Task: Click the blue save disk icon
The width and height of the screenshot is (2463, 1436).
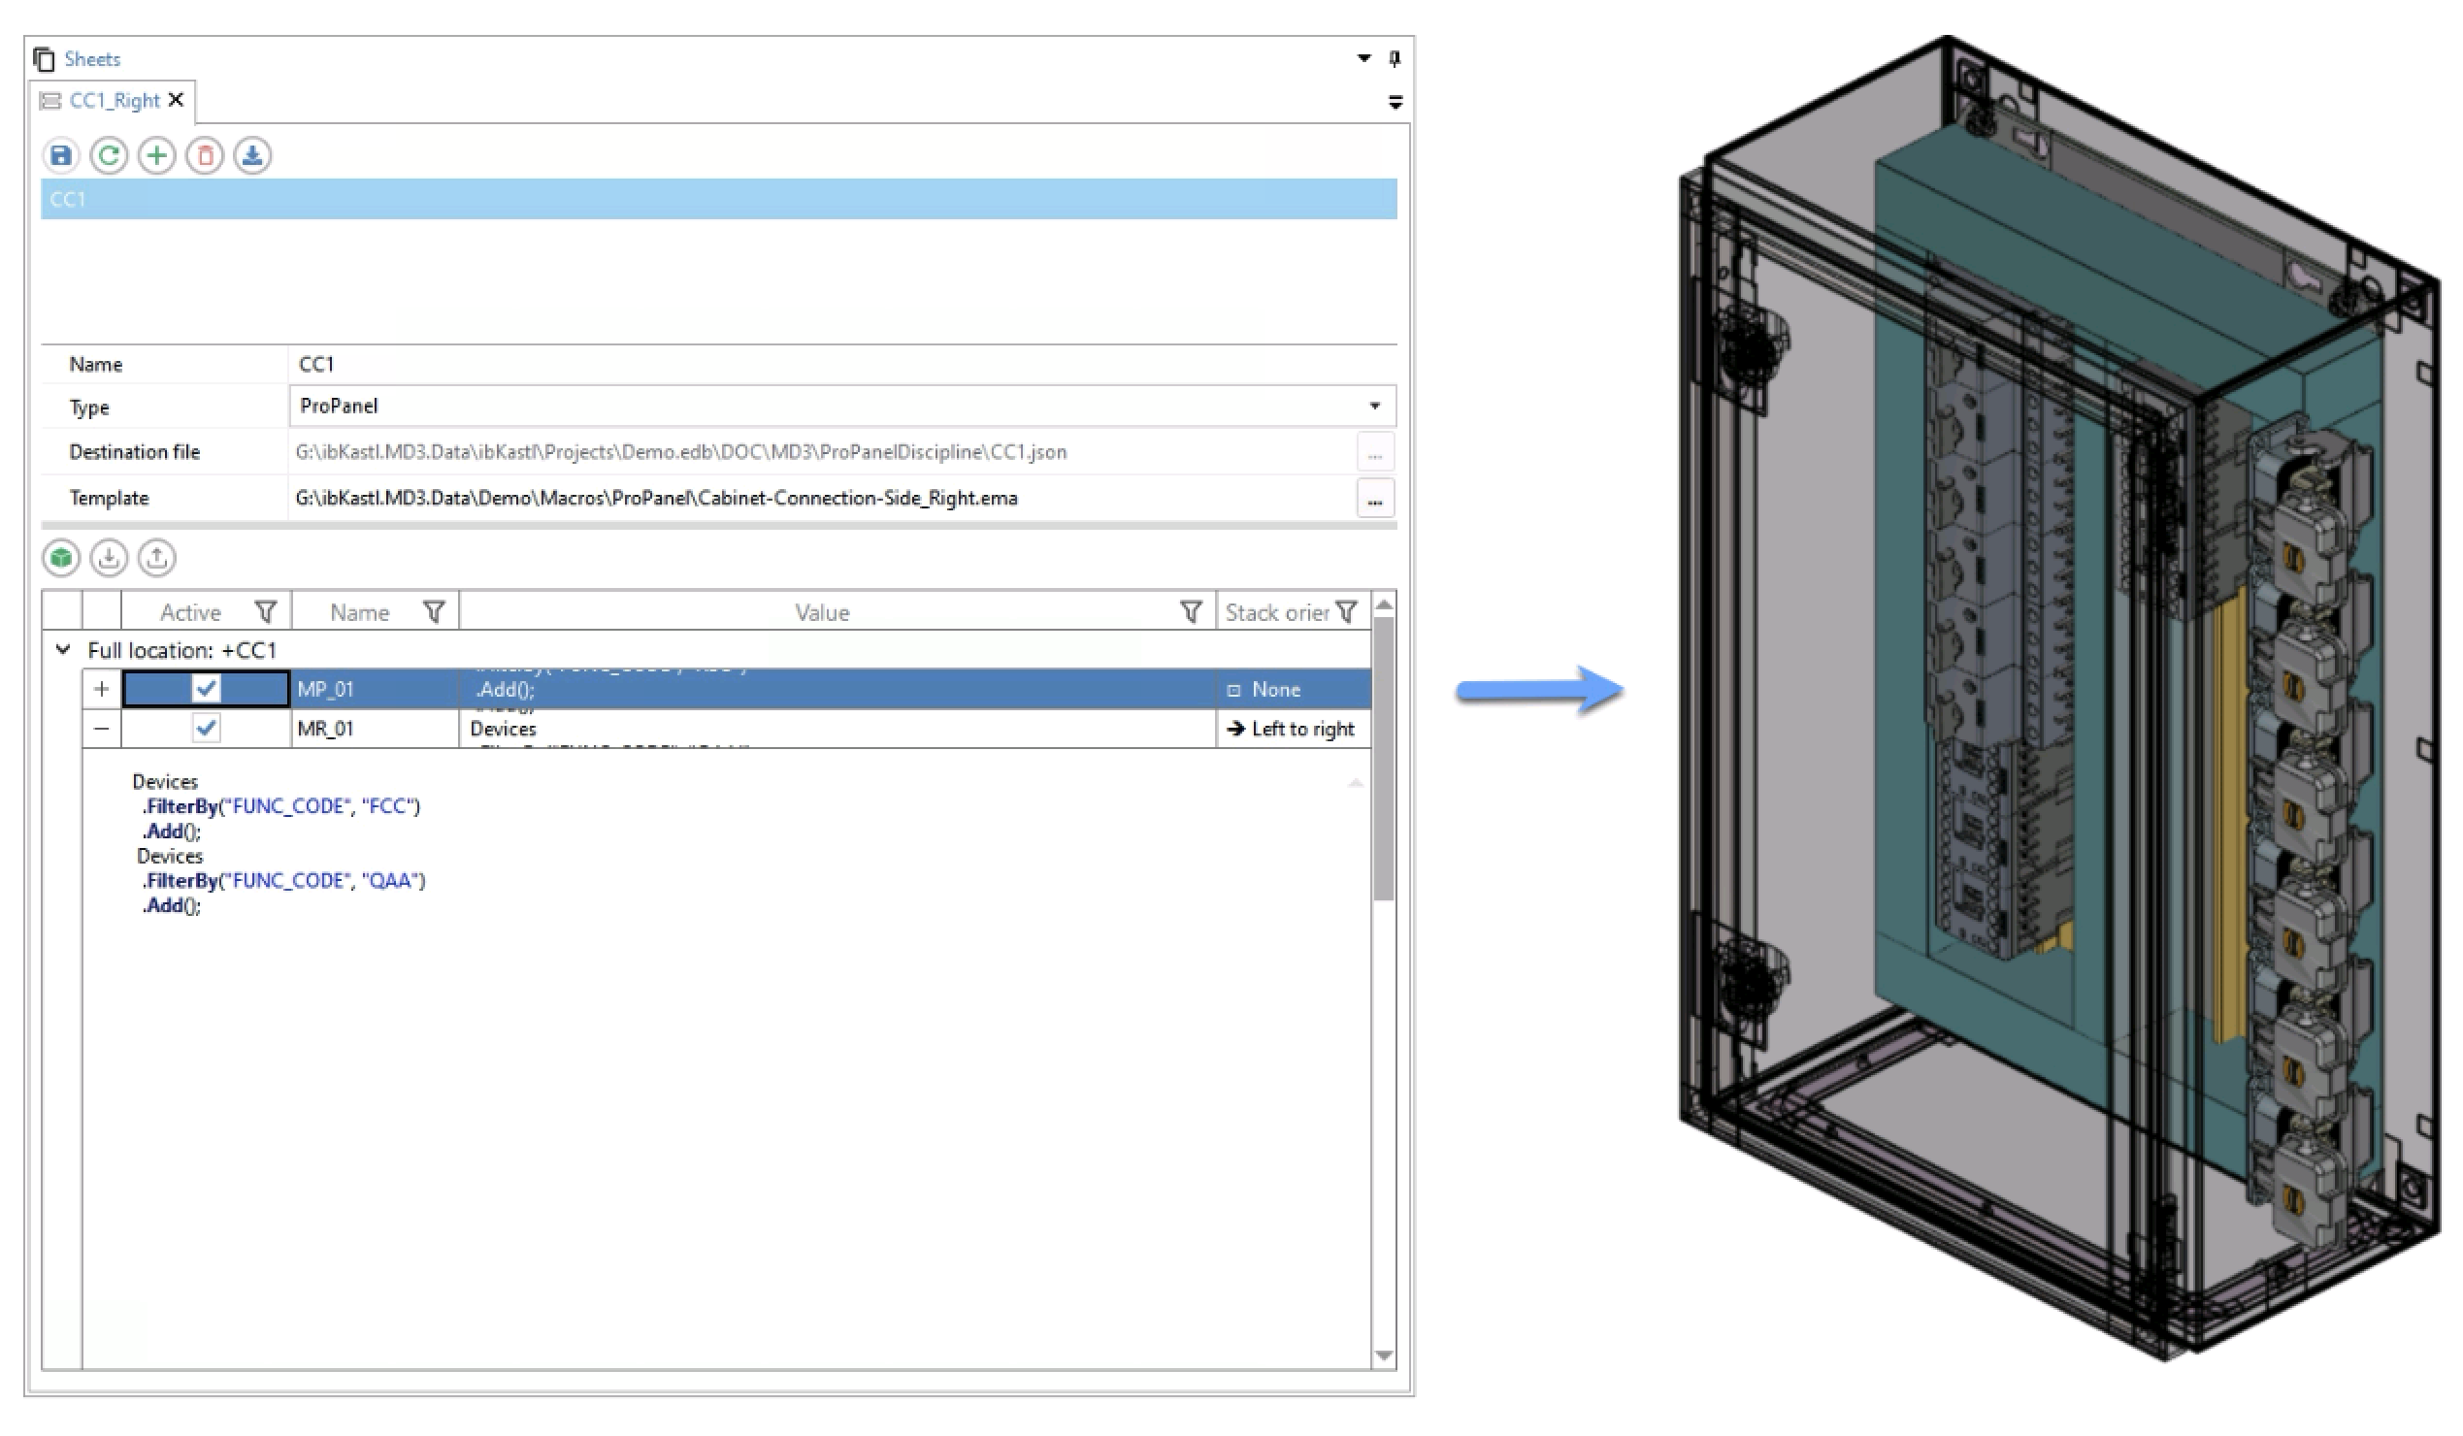Action: pyautogui.click(x=60, y=155)
